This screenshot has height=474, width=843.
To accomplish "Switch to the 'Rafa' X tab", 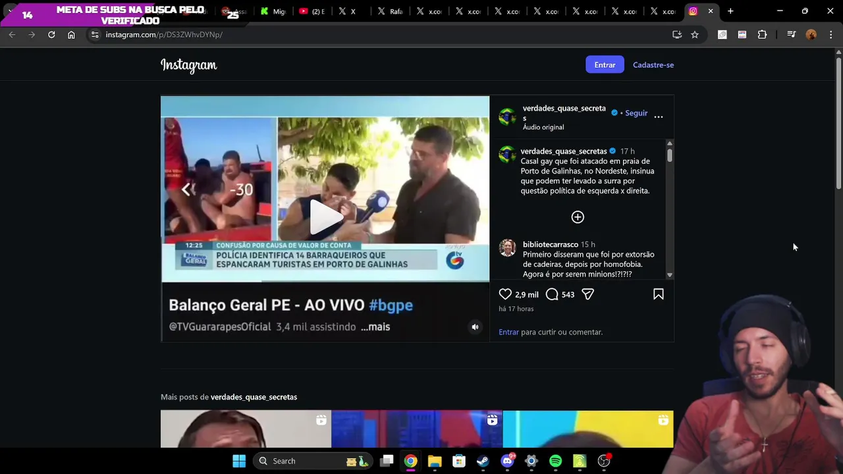I will [x=391, y=11].
